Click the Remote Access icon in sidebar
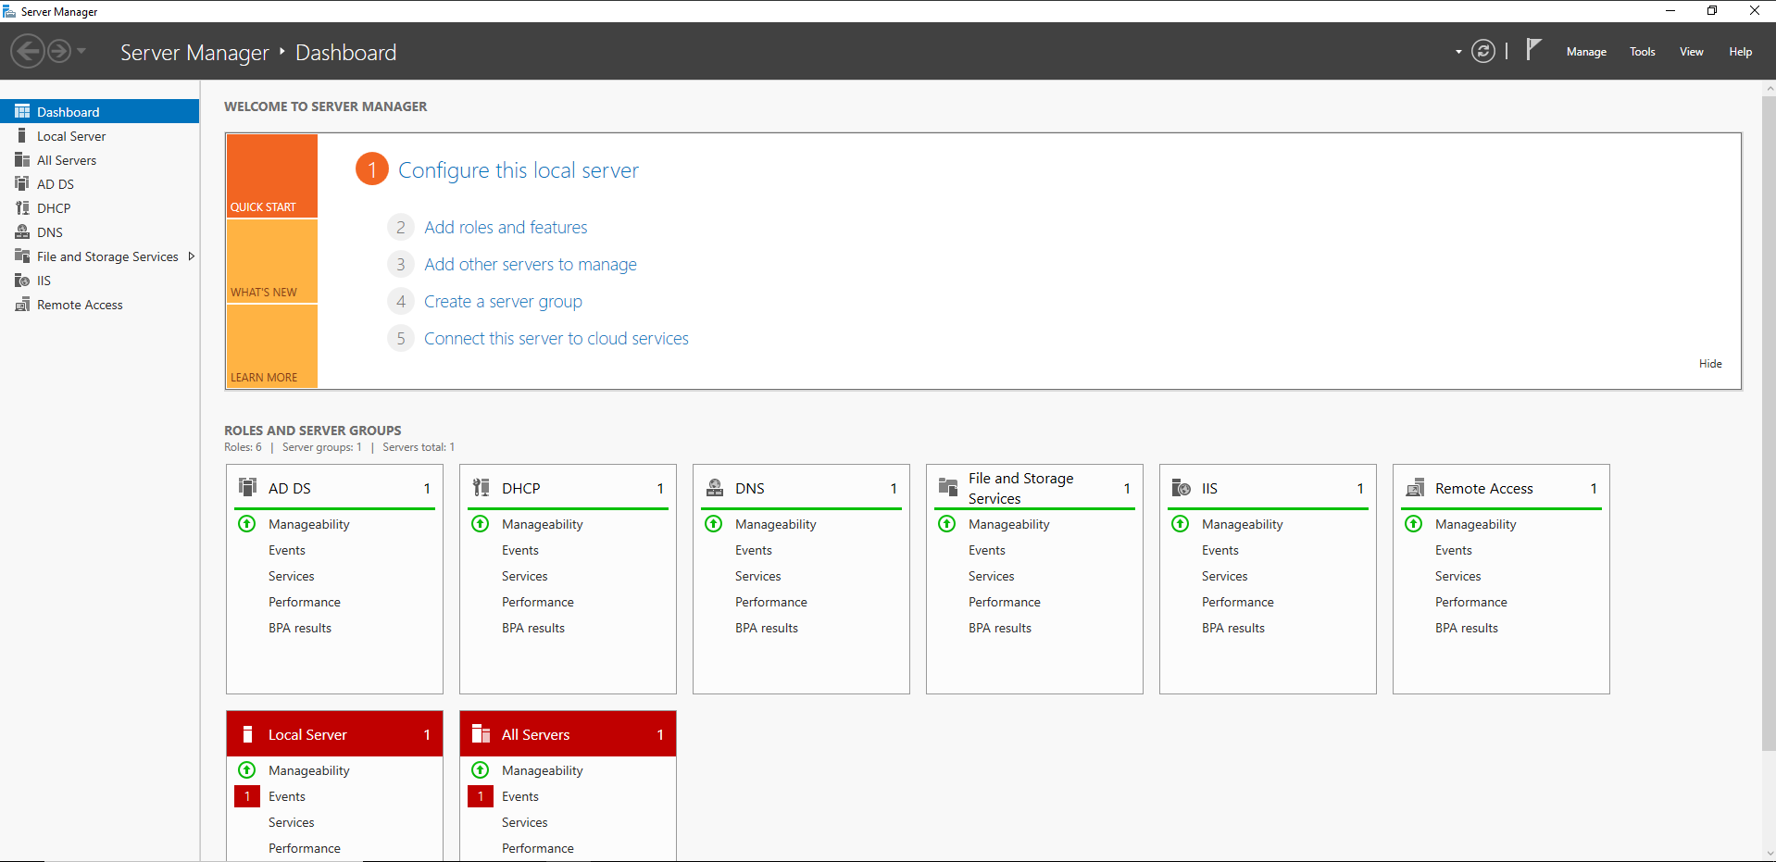 tap(22, 304)
